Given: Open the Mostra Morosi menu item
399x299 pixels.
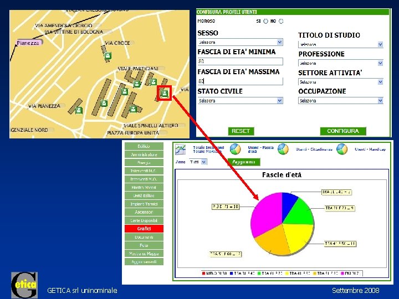Looking at the screenshot, I should pyautogui.click(x=144, y=187).
